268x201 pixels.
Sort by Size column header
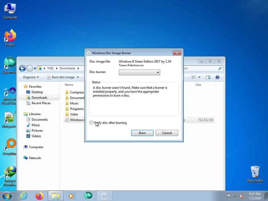point(198,85)
